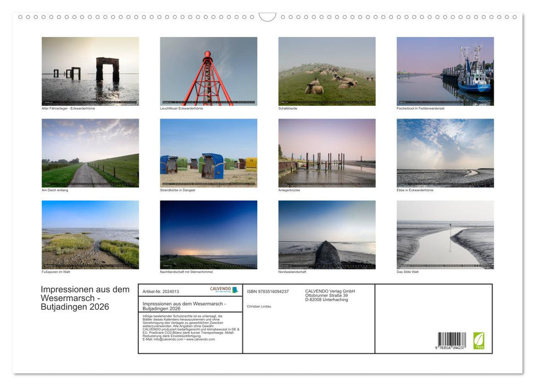Open the Fußspuren im Watt image
The width and height of the screenshot is (535, 386).
[x=90, y=235]
